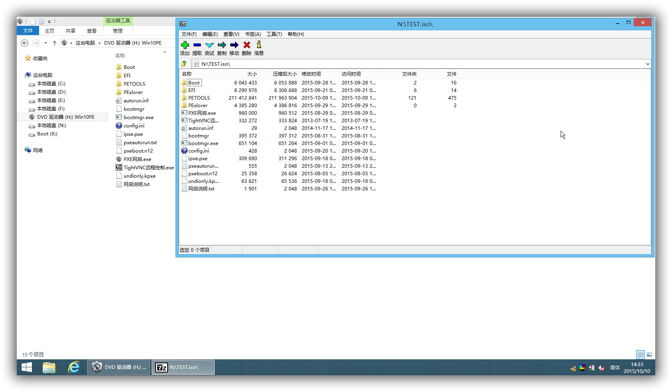Image resolution: width=672 pixels, height=392 pixels.
Task: Sort by 文件夹 column header
Action: click(x=399, y=74)
